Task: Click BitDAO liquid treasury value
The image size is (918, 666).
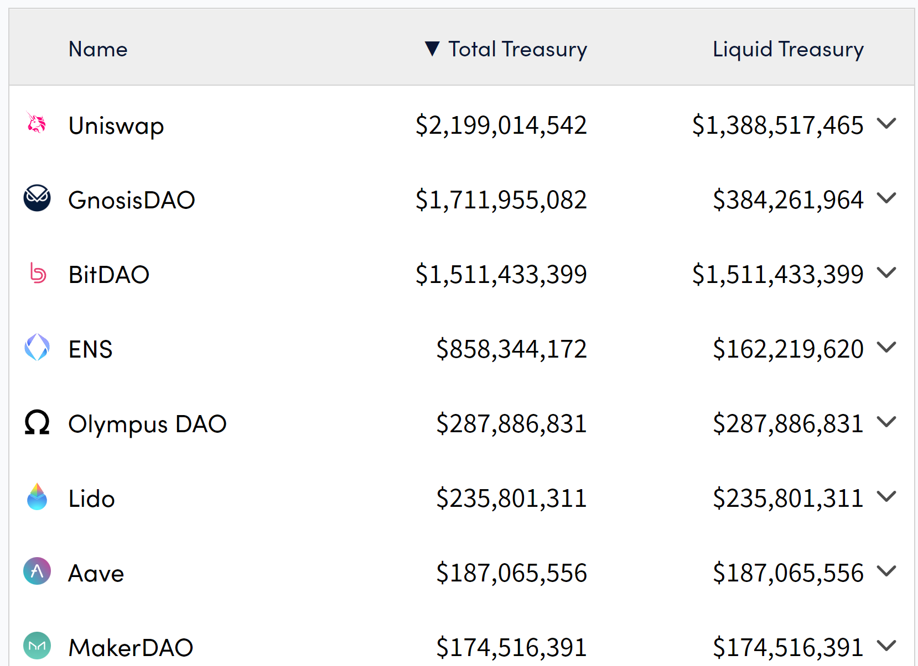Action: coord(777,275)
